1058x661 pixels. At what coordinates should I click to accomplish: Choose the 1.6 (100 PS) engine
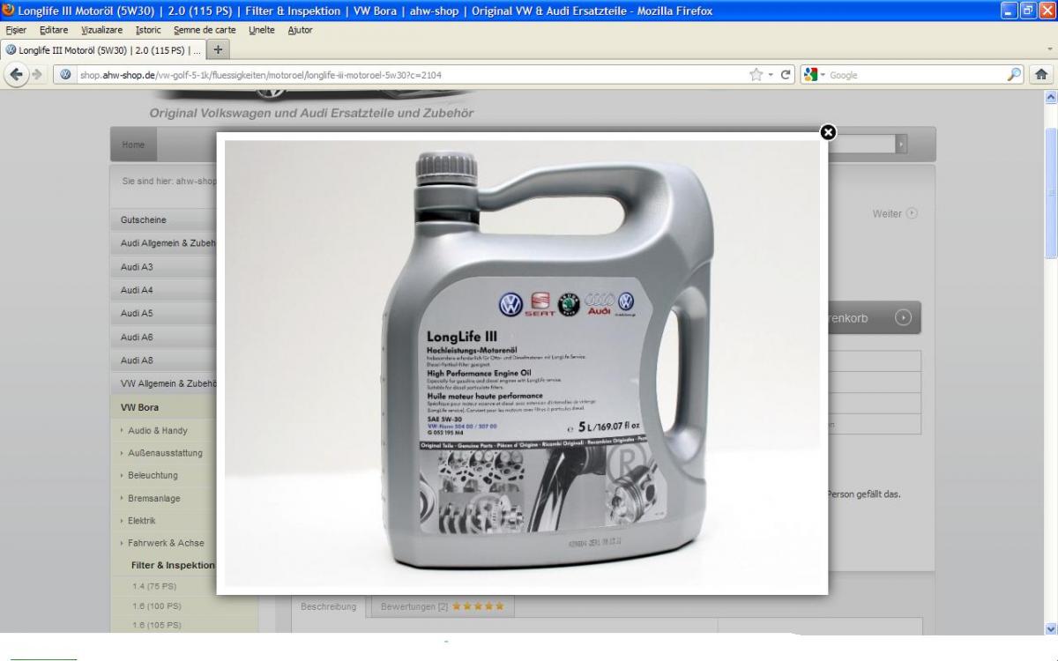[158, 605]
